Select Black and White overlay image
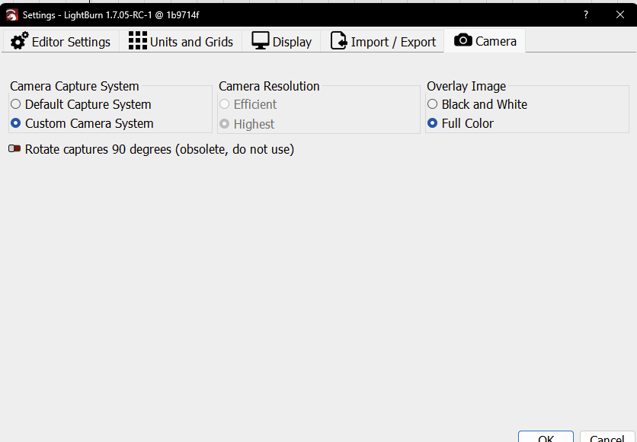This screenshot has width=637, height=442. click(432, 104)
